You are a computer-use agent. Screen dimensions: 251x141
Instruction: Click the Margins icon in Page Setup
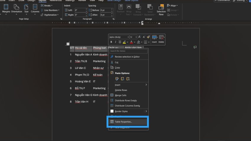coord(6,9)
